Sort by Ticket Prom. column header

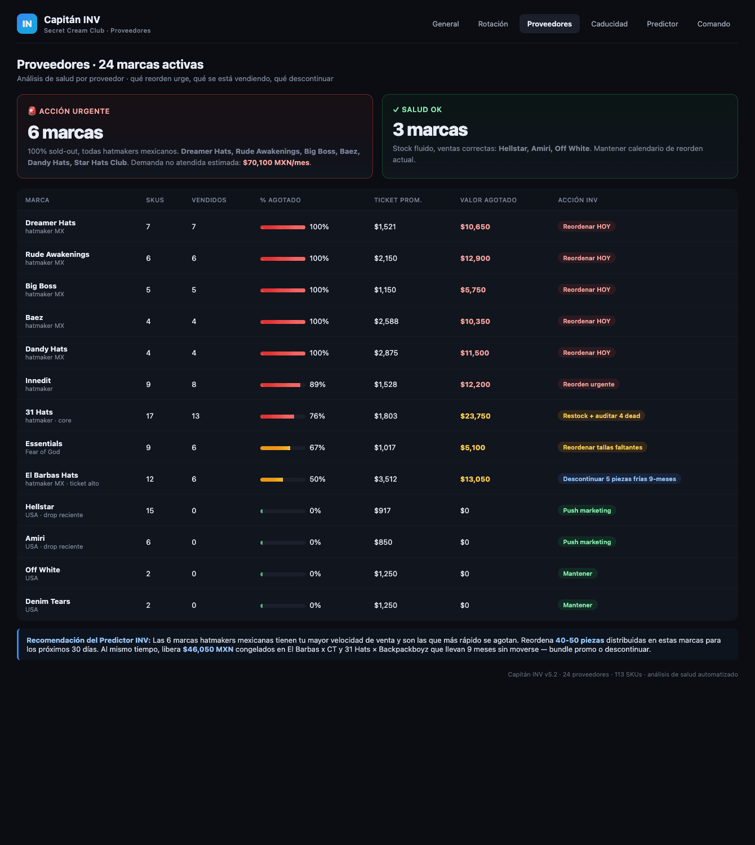(x=398, y=200)
